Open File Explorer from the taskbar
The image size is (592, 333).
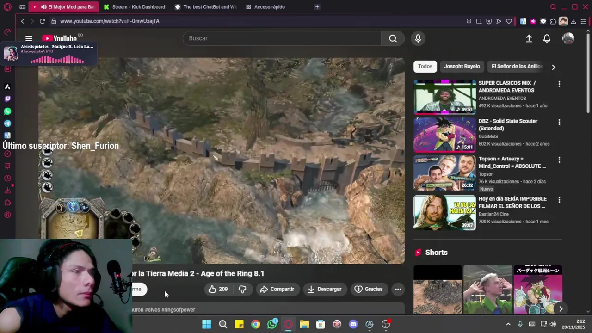(304, 324)
